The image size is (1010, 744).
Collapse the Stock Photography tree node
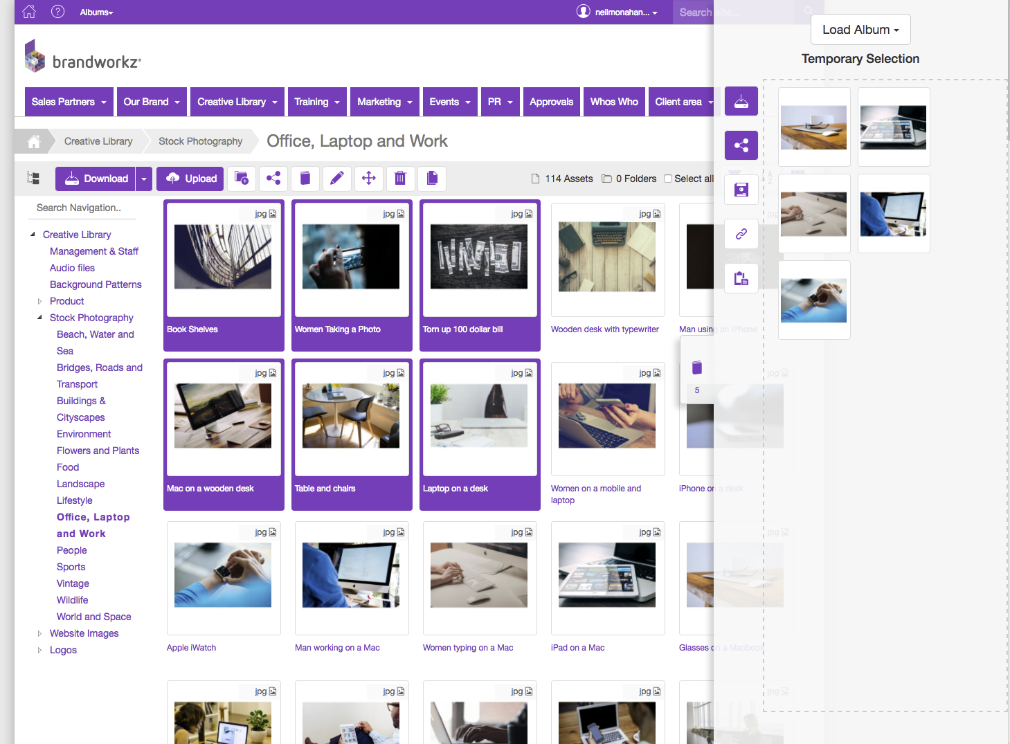(39, 318)
